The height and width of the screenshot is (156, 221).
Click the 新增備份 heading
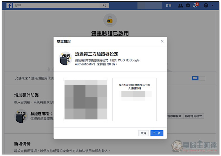click(x=22, y=144)
